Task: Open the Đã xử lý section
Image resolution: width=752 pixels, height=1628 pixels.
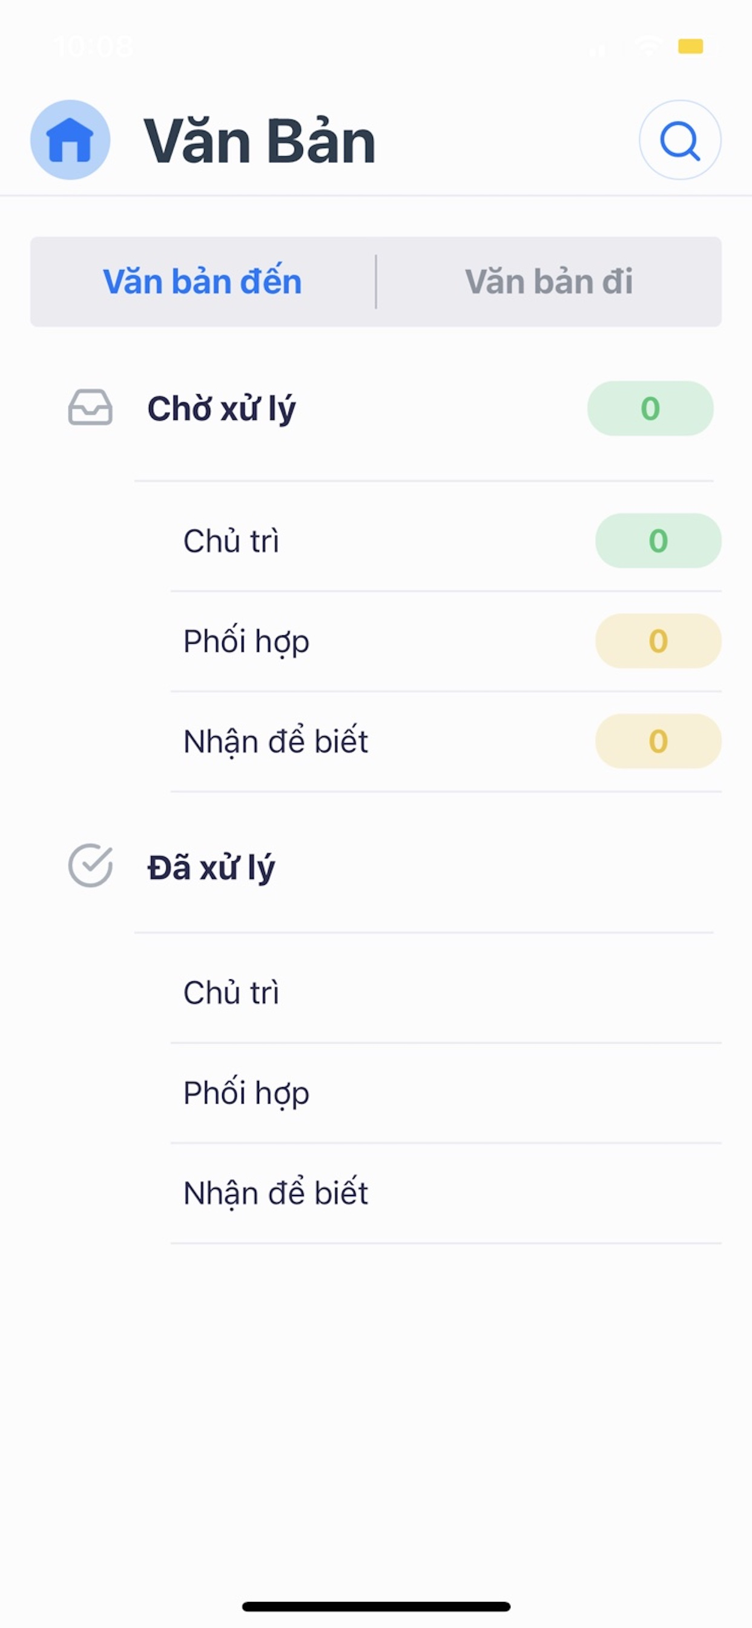Action: click(391, 867)
